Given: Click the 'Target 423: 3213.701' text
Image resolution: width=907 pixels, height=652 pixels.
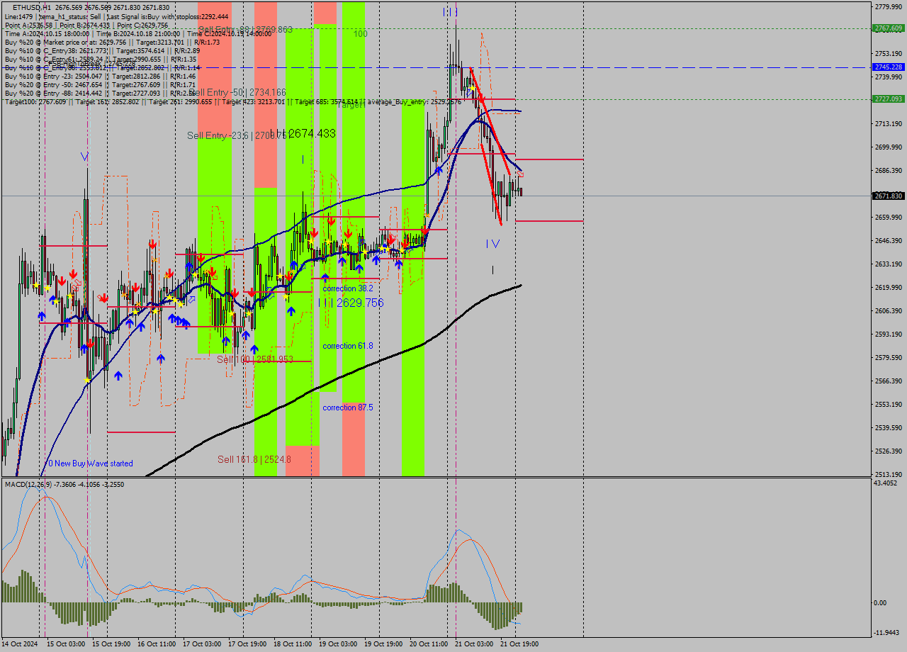Looking at the screenshot, I should click(x=253, y=101).
